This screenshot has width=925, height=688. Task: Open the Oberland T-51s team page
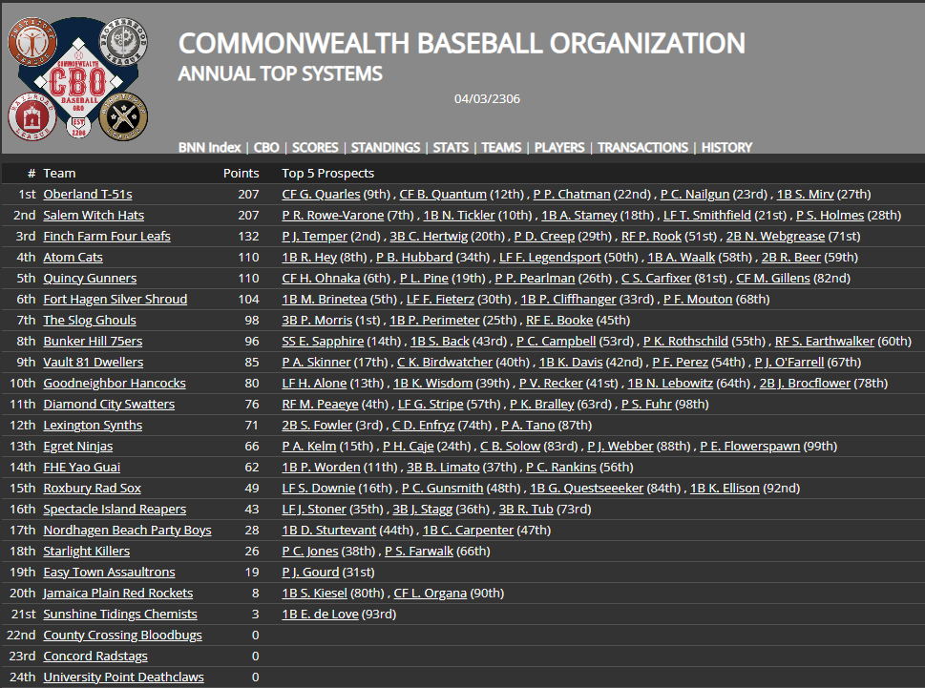coord(88,194)
